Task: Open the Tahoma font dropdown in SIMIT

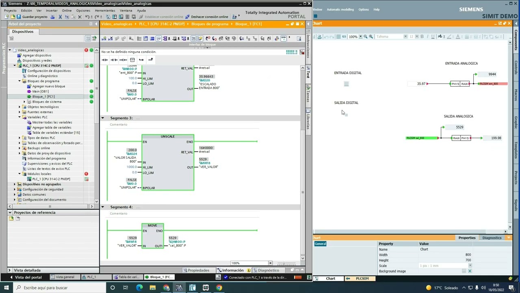Action: tap(405, 37)
